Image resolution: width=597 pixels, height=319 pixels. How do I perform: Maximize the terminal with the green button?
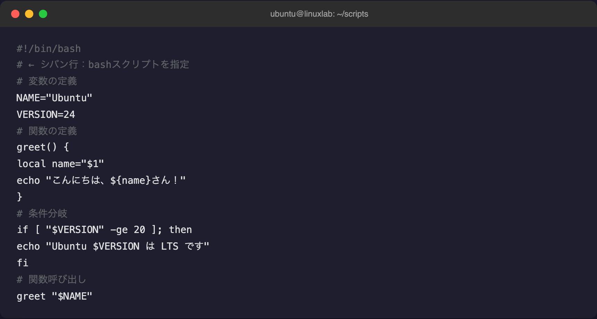(x=43, y=14)
